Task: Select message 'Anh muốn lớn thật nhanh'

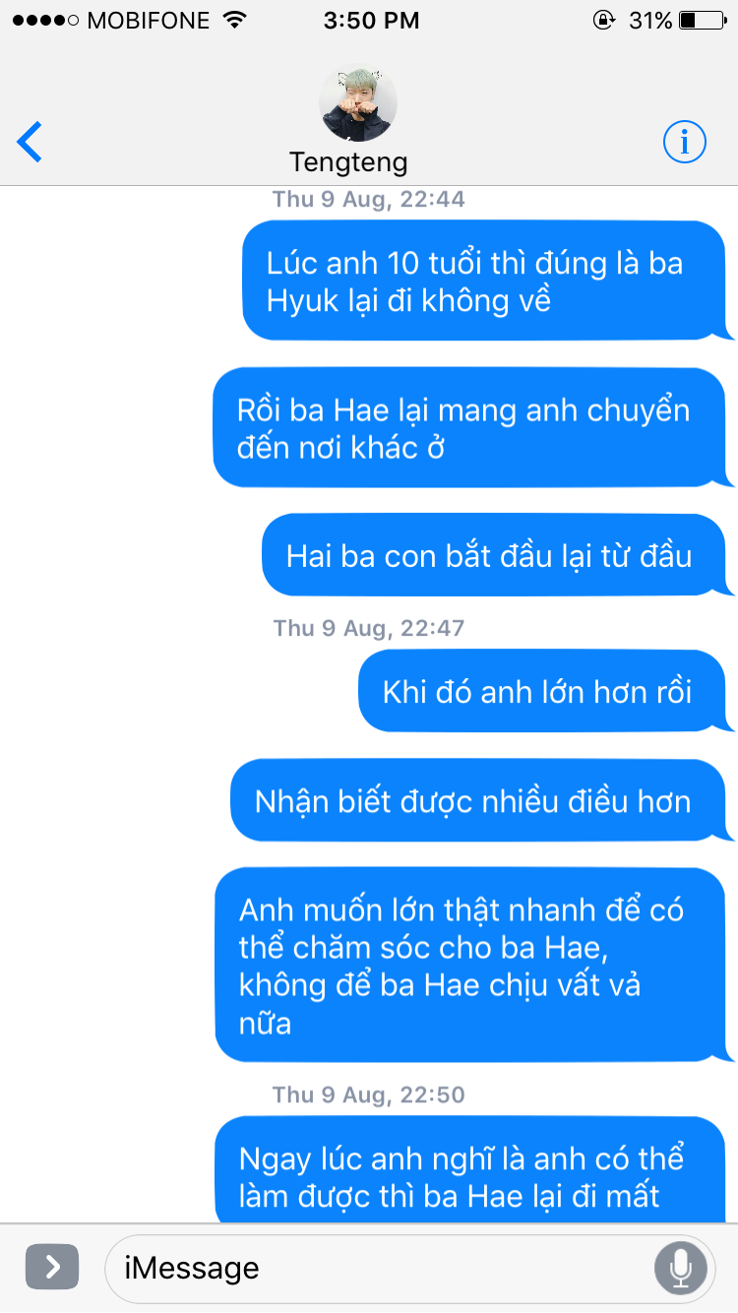Action: pos(474,965)
